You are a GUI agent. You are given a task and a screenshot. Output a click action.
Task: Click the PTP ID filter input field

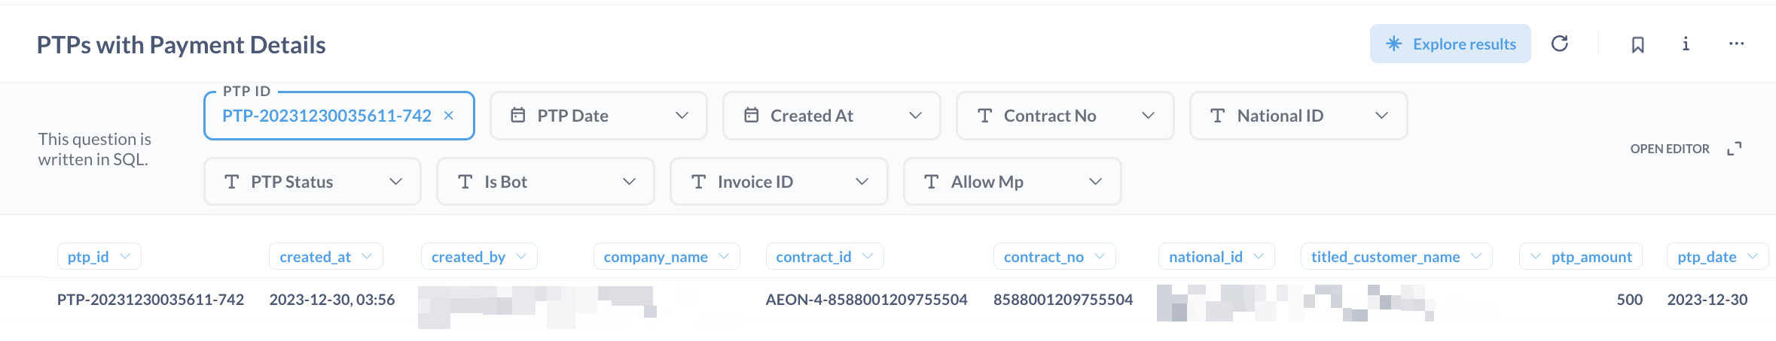click(x=326, y=116)
